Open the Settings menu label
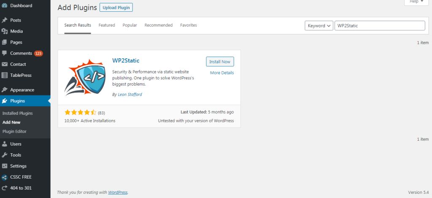Image resolution: width=432 pixels, height=198 pixels. (18, 166)
